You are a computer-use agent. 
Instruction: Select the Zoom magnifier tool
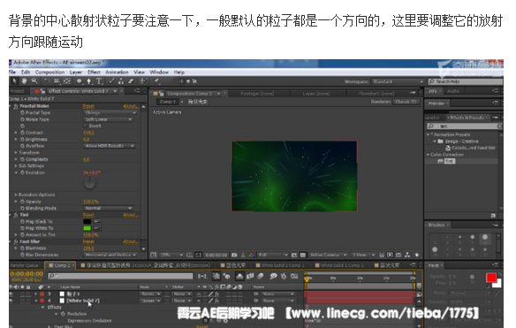[x=34, y=80]
